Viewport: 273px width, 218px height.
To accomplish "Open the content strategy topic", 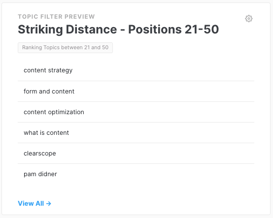I will (136, 70).
